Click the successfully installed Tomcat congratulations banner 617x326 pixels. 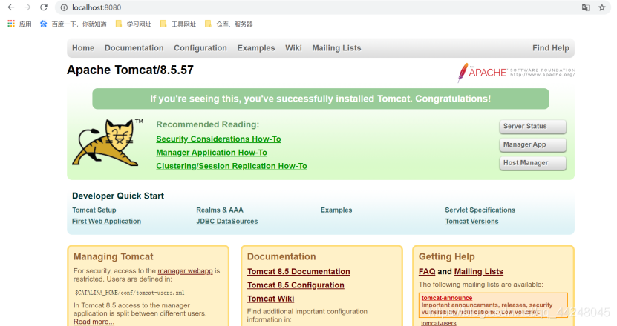pos(321,99)
